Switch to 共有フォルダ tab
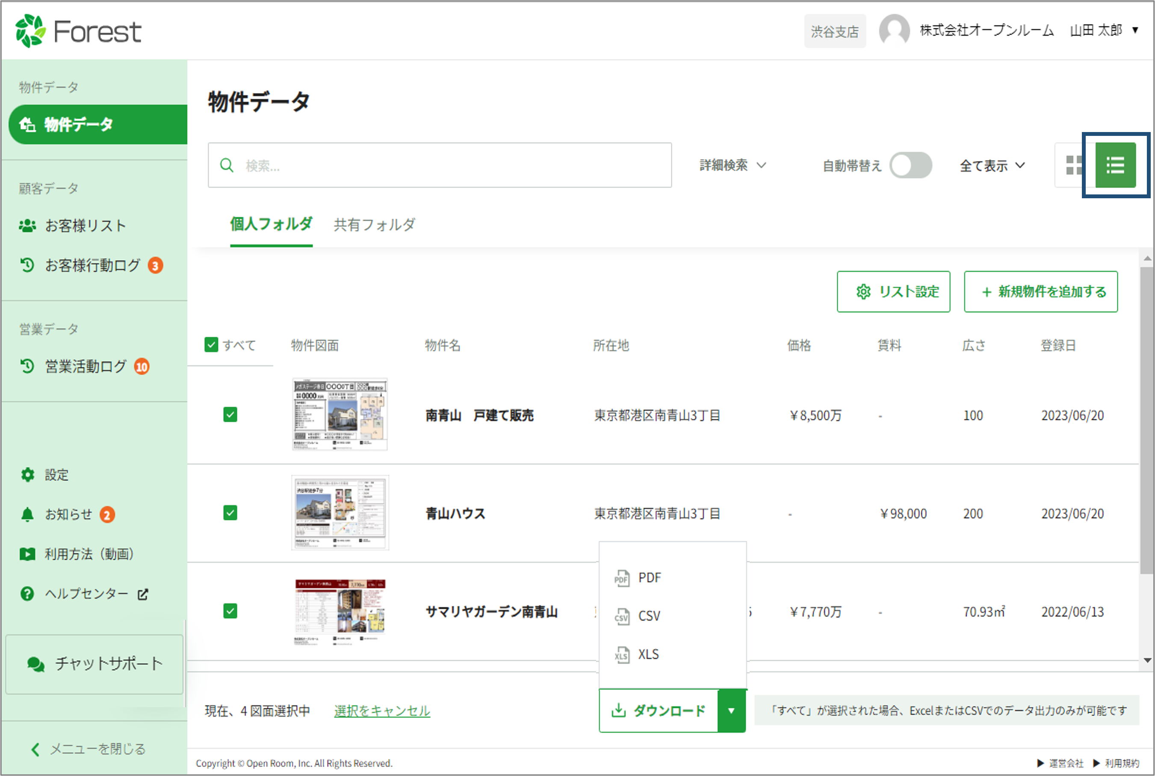The image size is (1155, 776). pos(375,225)
